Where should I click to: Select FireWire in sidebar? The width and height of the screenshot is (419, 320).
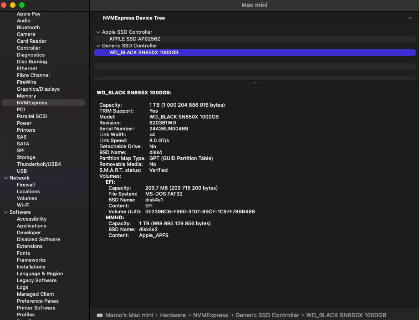26,82
